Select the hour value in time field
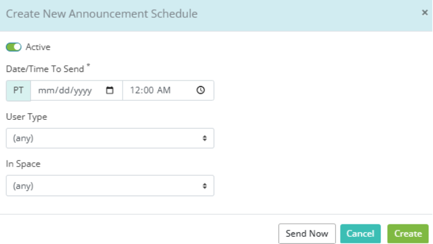The height and width of the screenshot is (244, 433). coord(134,90)
